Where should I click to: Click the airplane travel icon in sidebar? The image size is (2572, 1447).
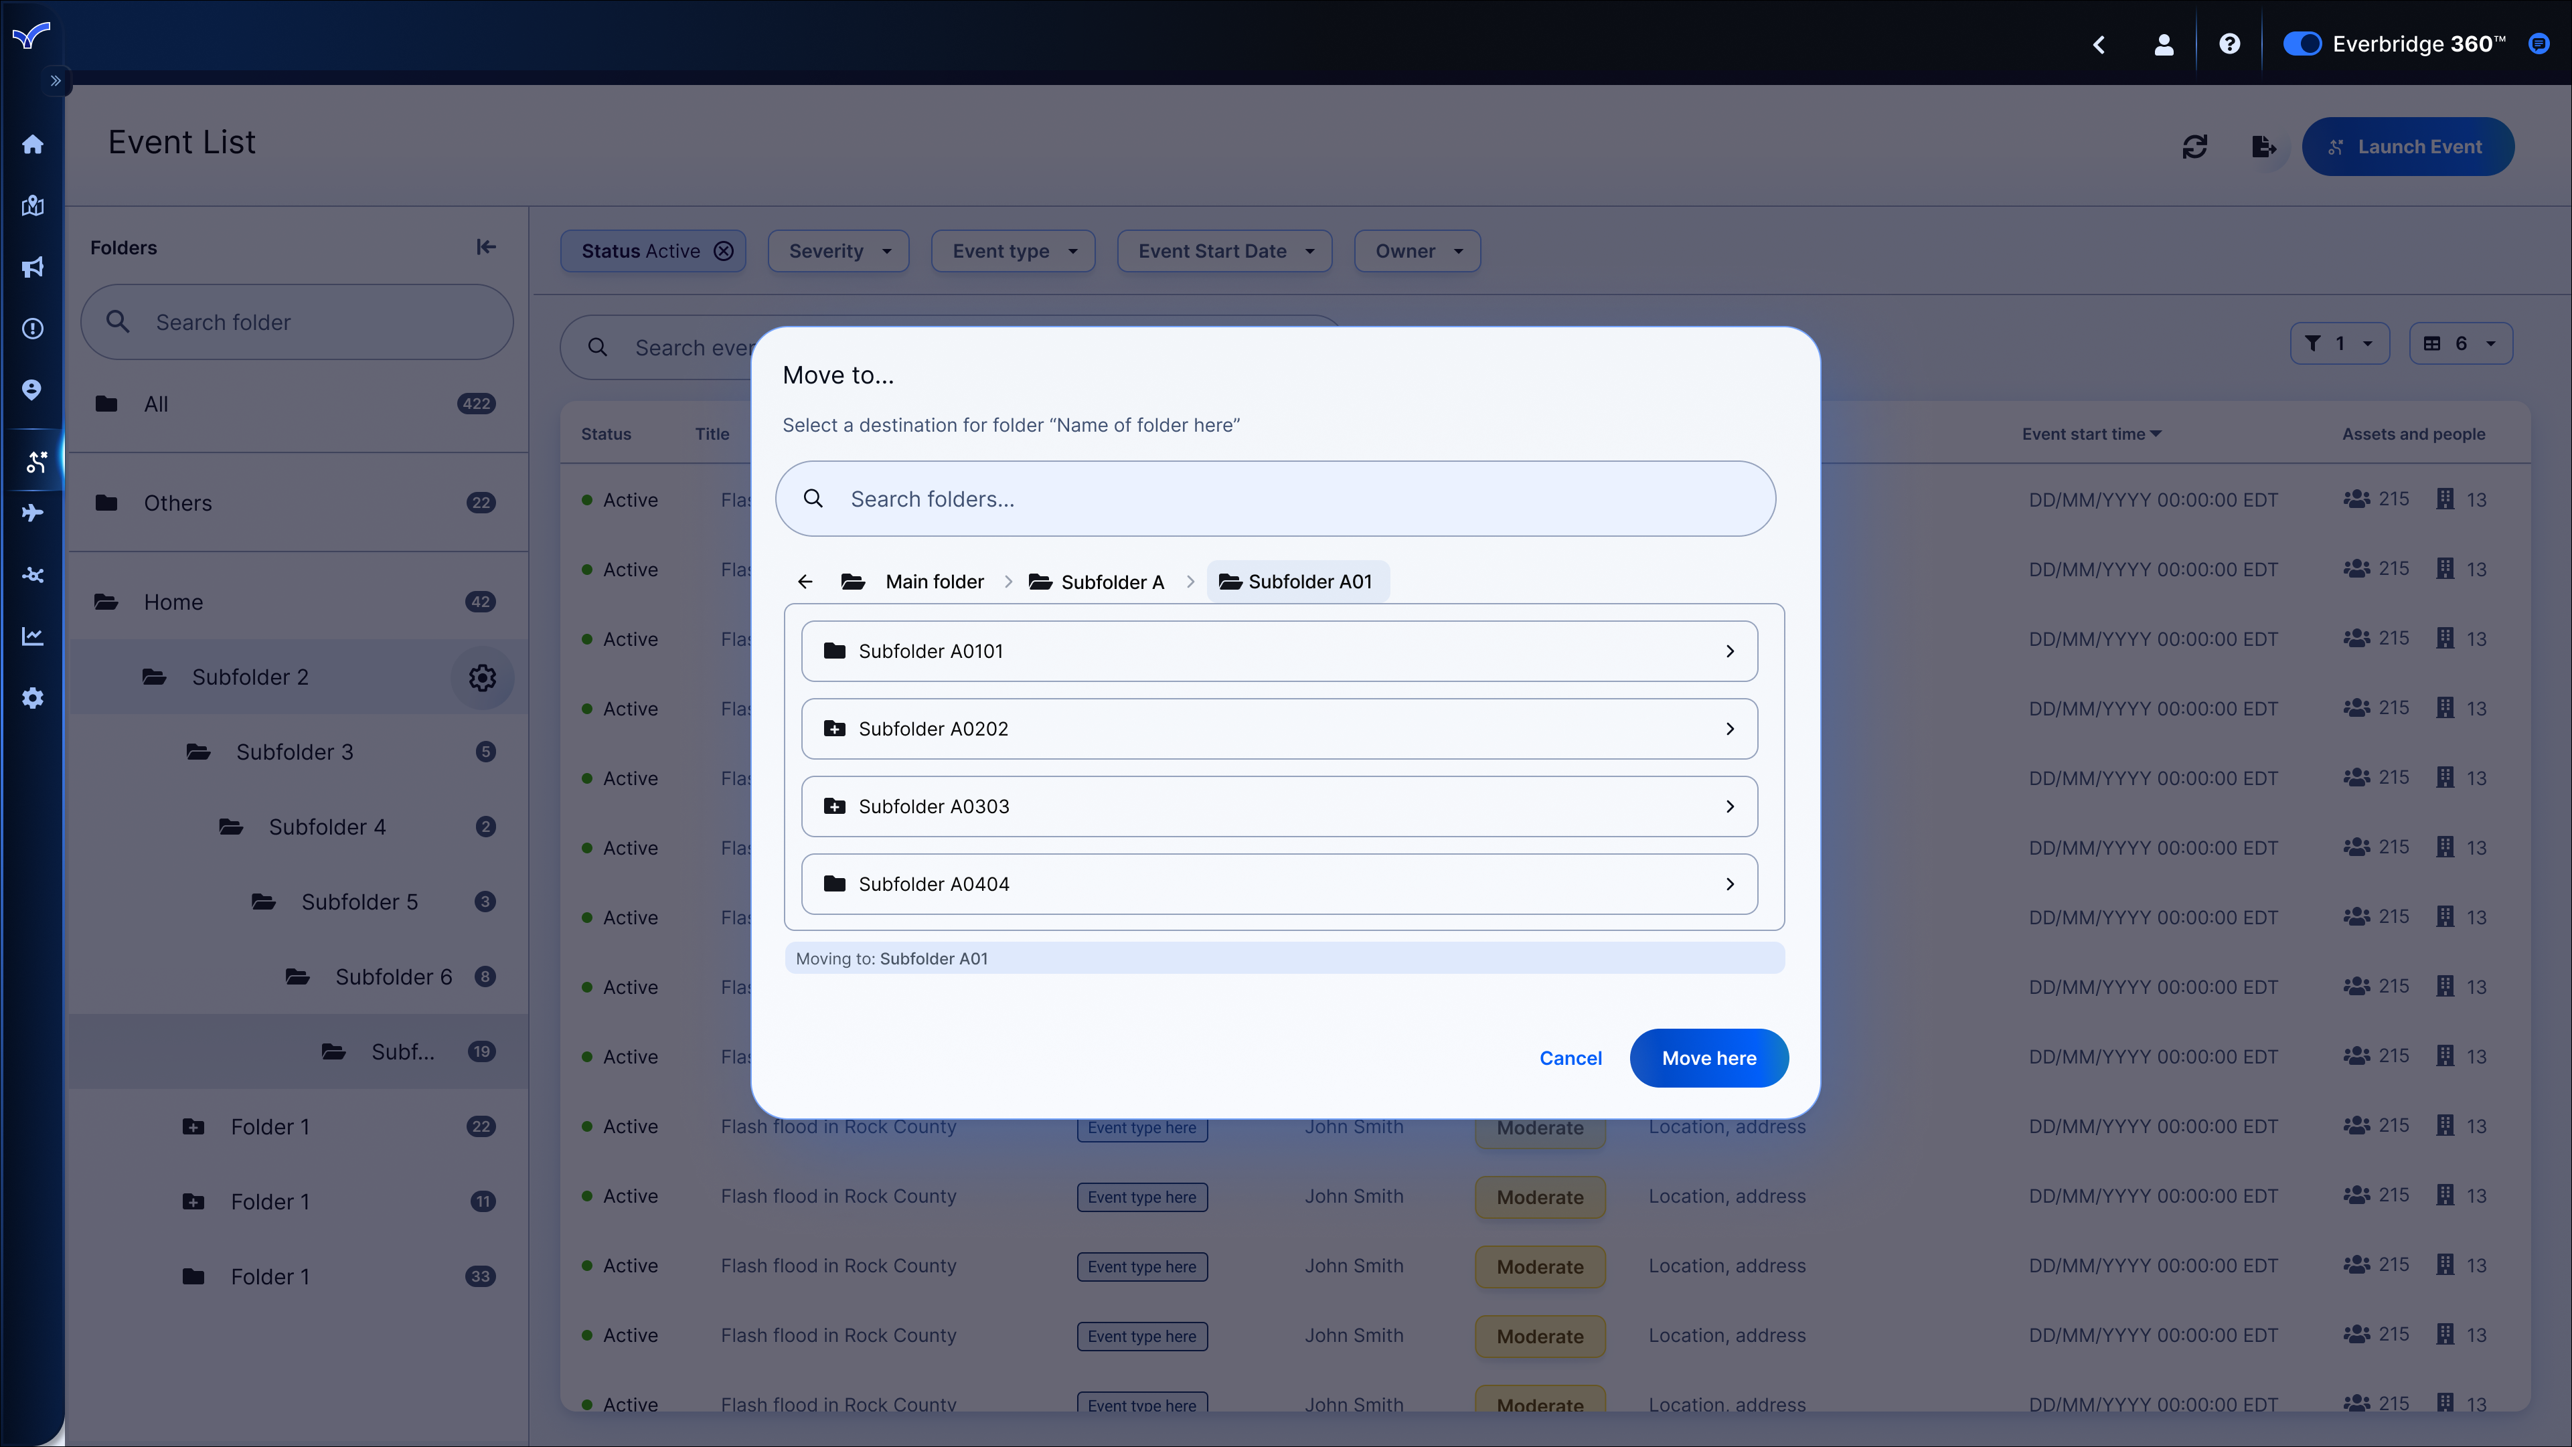tap(32, 513)
